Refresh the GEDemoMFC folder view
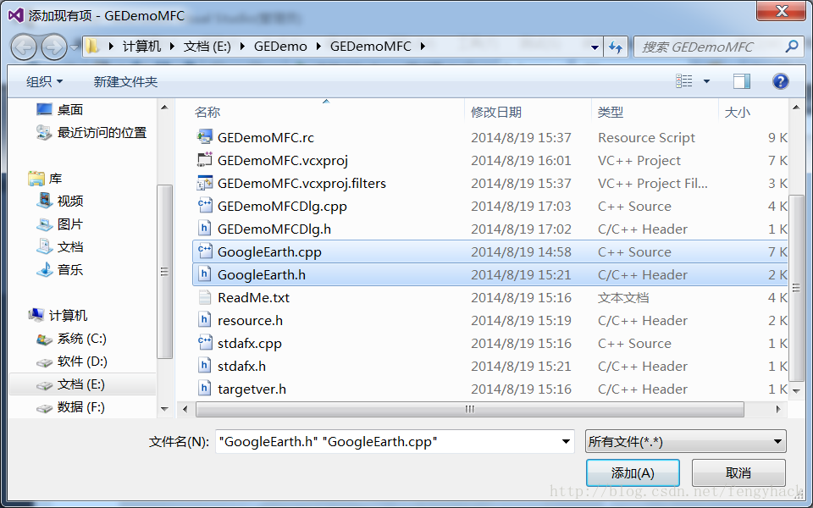The width and height of the screenshot is (813, 508). pos(616,47)
